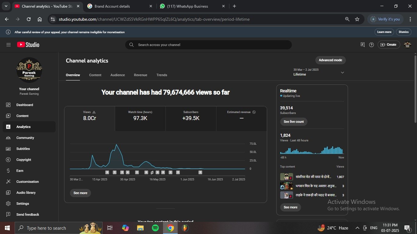The width and height of the screenshot is (417, 234).
Task: Click the warning icon beside Views
Action: pyautogui.click(x=94, y=112)
